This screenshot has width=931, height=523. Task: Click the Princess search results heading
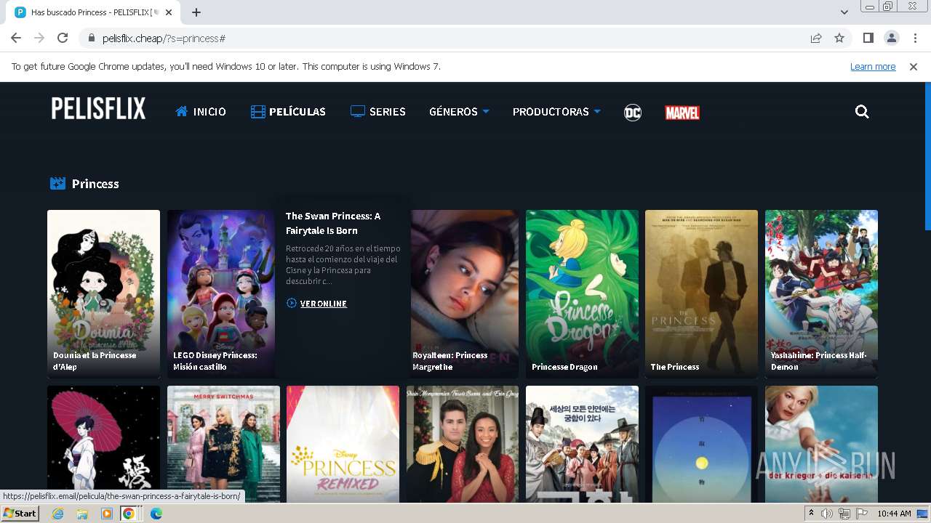[x=95, y=184]
